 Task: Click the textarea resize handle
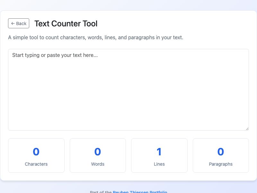click(247, 128)
